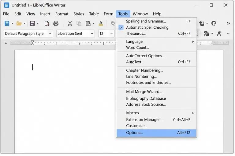Open the Default Paragraph Style combo box
Viewport: 235px width, 156px height.
(28, 34)
